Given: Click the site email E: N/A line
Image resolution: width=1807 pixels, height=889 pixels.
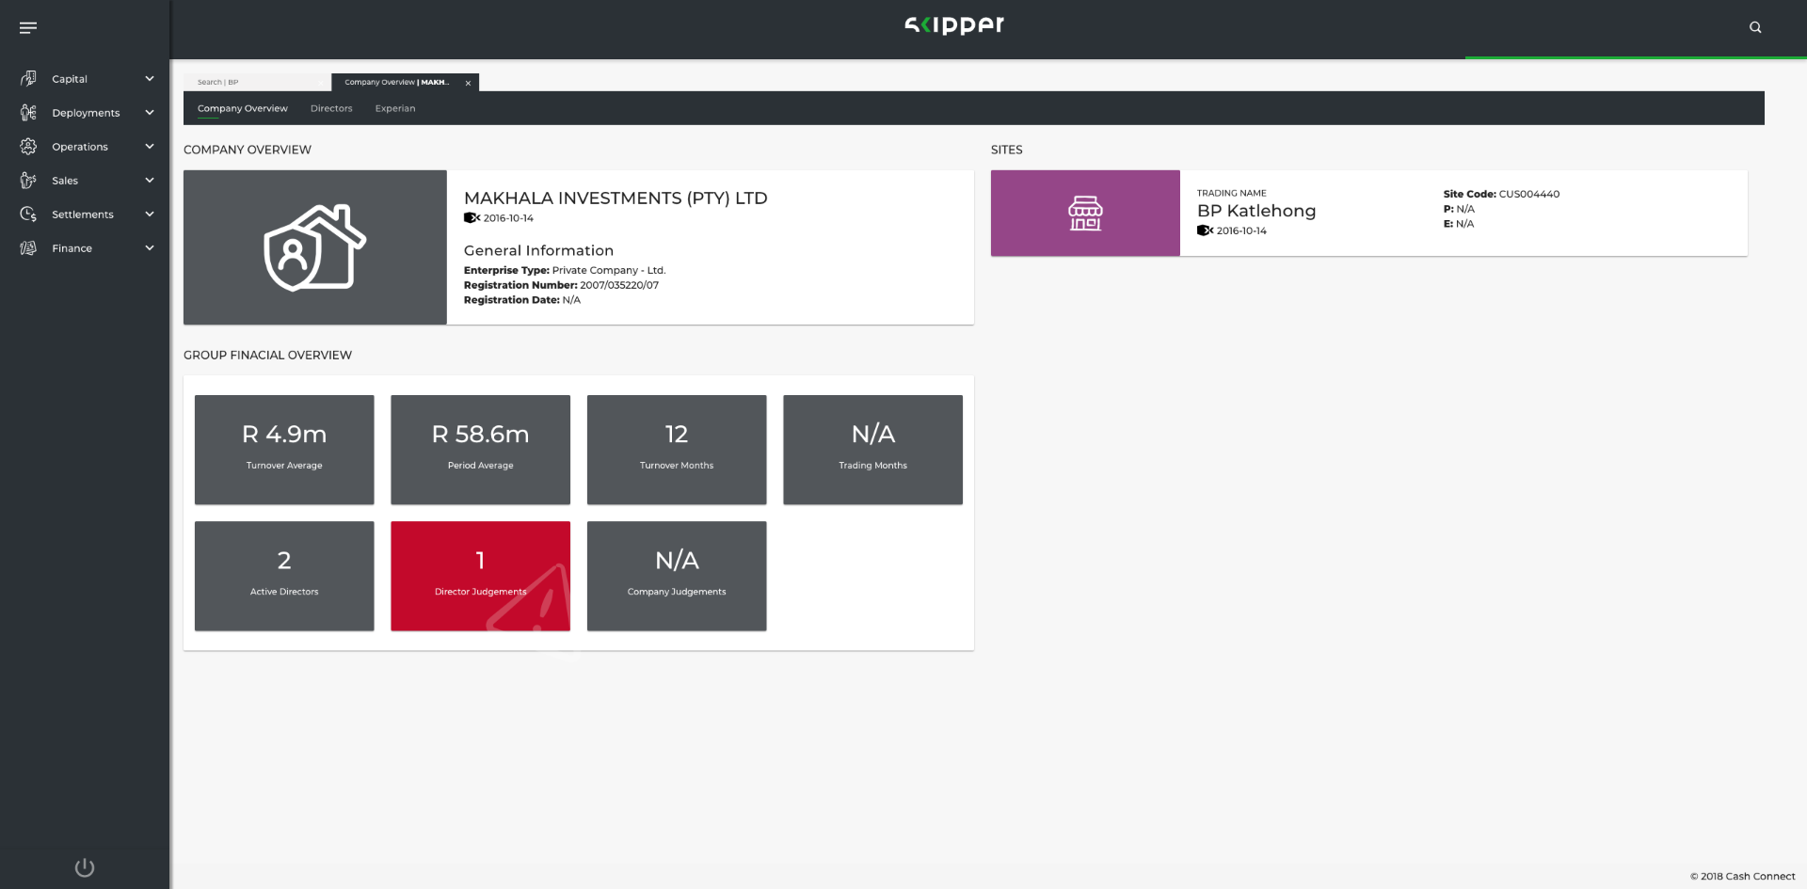Looking at the screenshot, I should pyautogui.click(x=1459, y=224).
